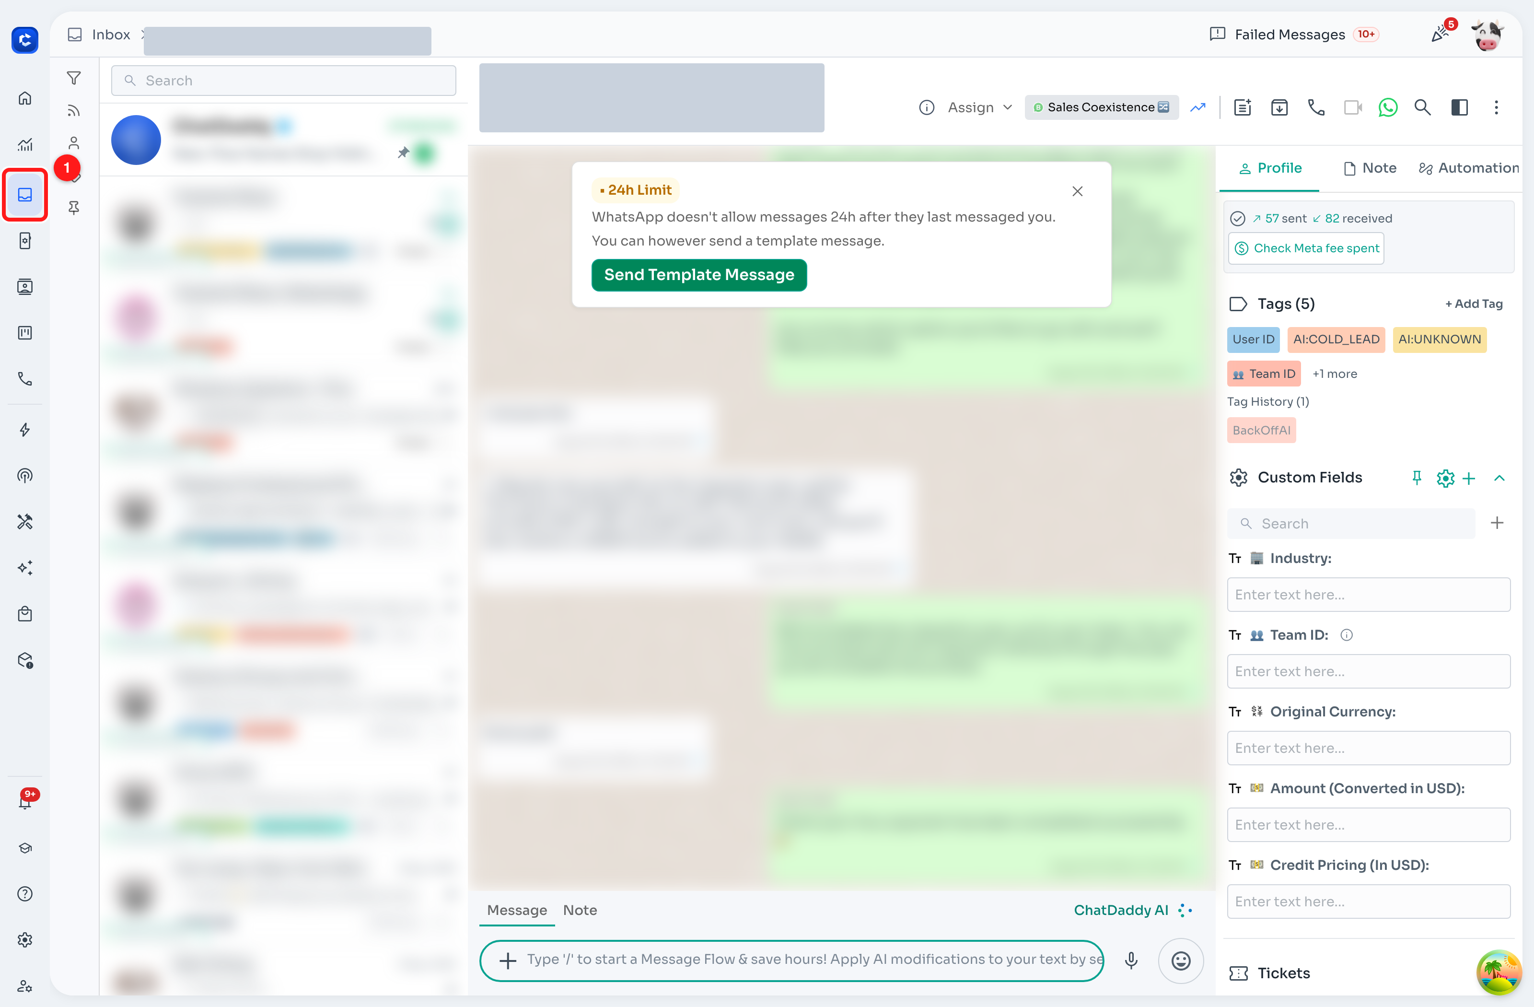Viewport: 1534px width, 1007px height.
Task: Open the shopping bag sidebar icon
Action: pyautogui.click(x=24, y=614)
